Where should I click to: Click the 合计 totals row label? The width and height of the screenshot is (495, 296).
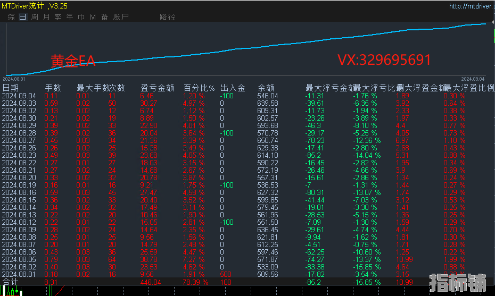pos(10,282)
